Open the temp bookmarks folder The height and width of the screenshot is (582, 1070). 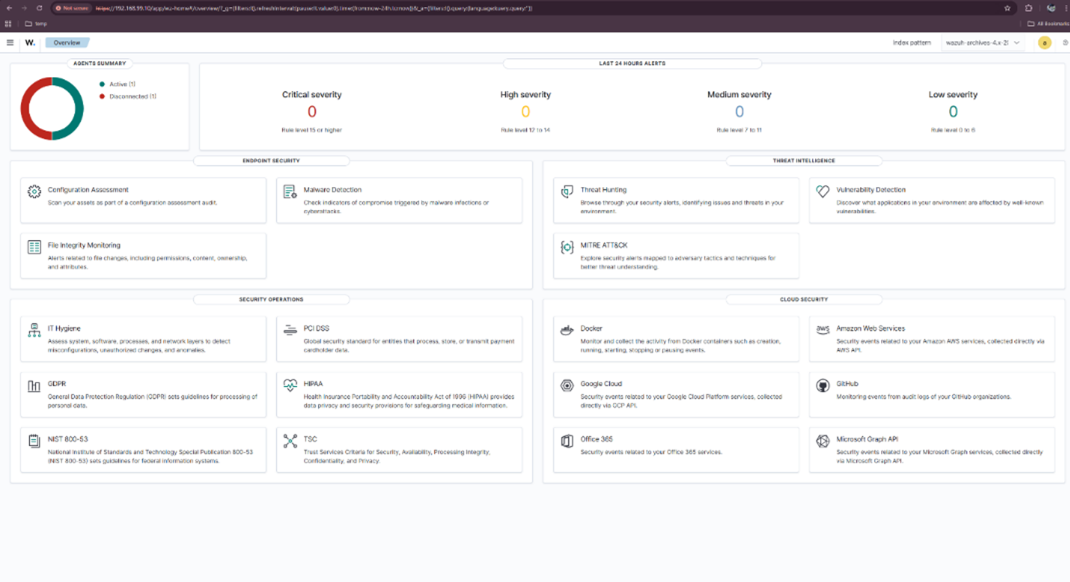pos(36,24)
